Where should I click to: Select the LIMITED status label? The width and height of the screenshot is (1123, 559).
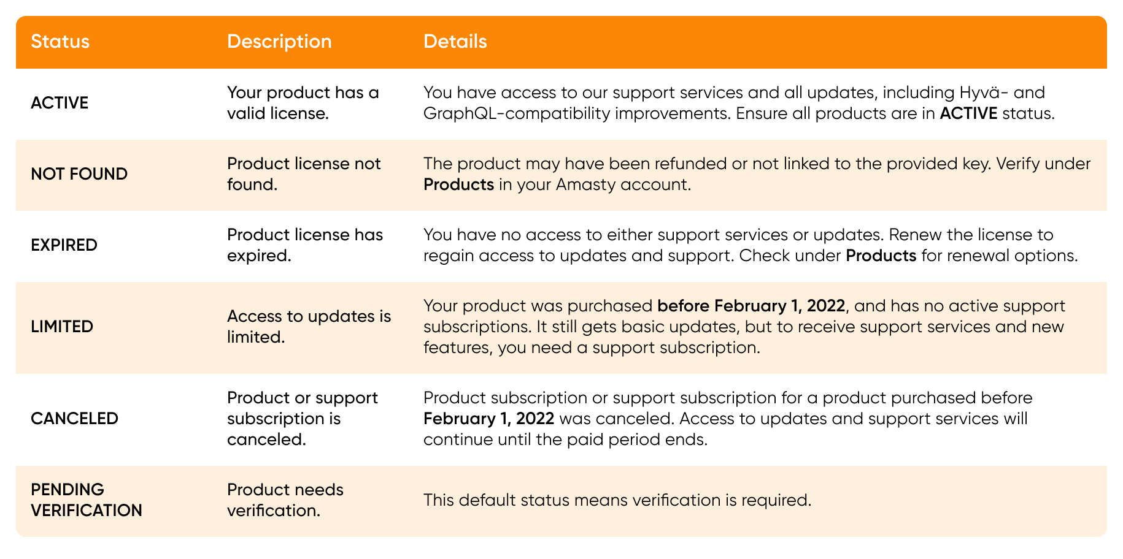click(x=62, y=327)
